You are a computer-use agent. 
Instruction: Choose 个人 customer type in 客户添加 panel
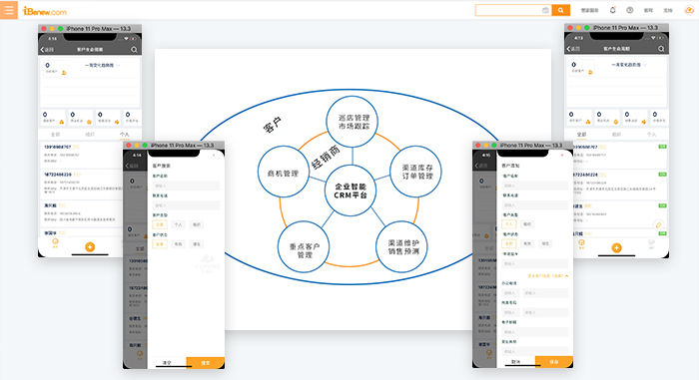click(x=509, y=224)
